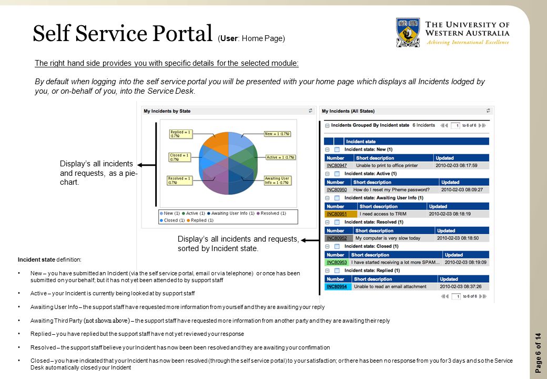
Task: Click the Resolved (1) legend entry
Action: click(271, 213)
